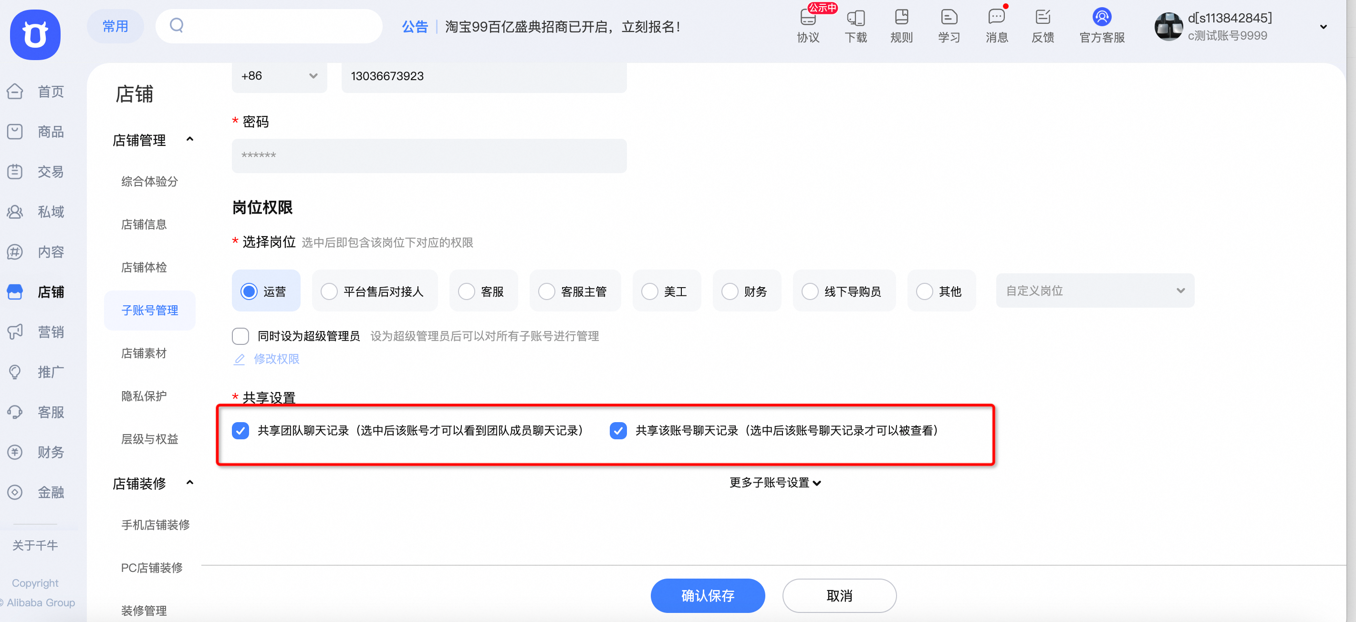
Task: Click the Qianniu blue logo icon
Action: click(35, 35)
